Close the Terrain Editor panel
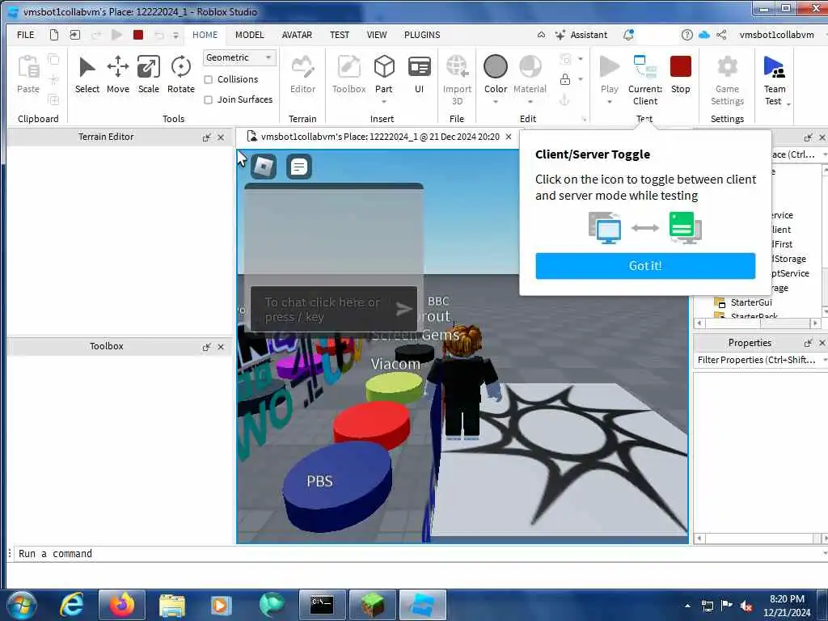828x621 pixels. pyautogui.click(x=221, y=137)
